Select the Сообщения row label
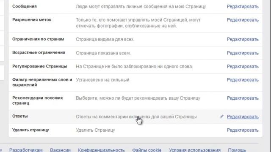The height and width of the screenshot is (152, 271). click(x=25, y=6)
